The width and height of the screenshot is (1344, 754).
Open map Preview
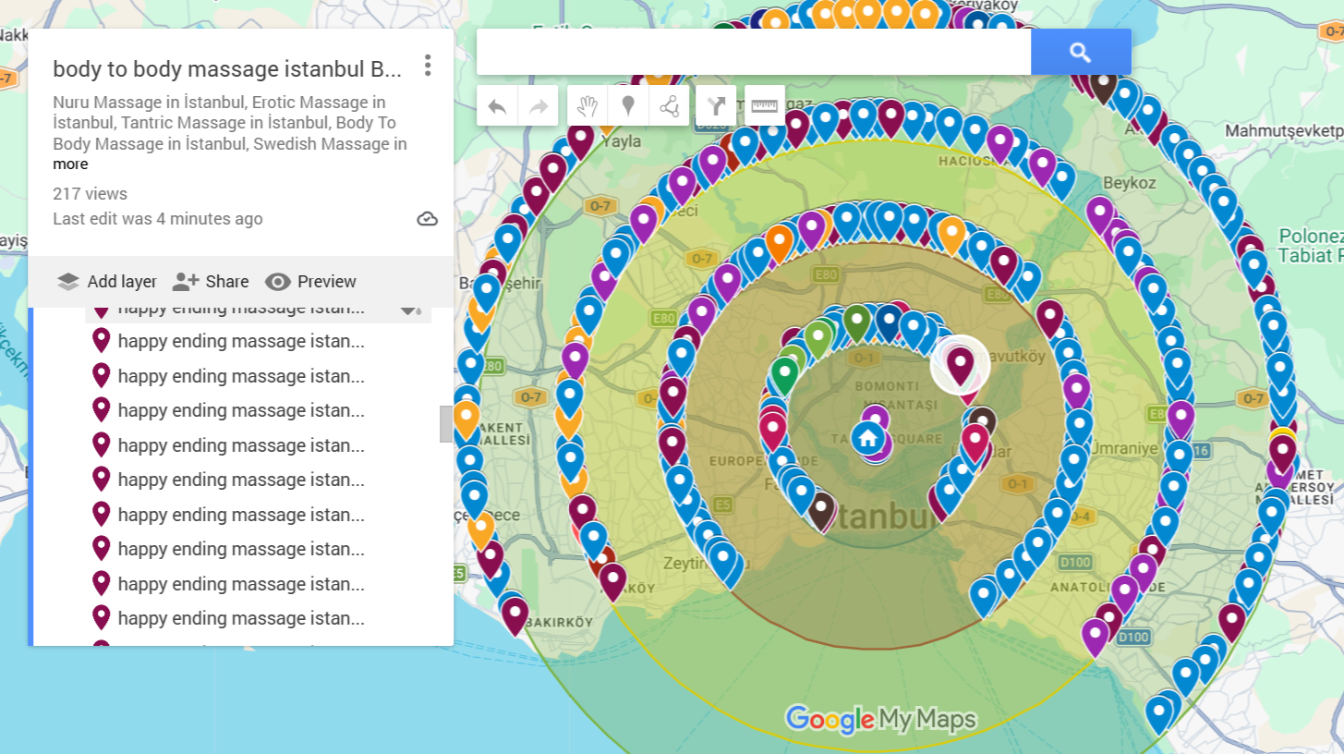click(x=310, y=282)
